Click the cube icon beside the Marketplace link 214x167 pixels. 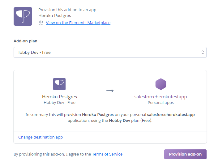click(41, 23)
